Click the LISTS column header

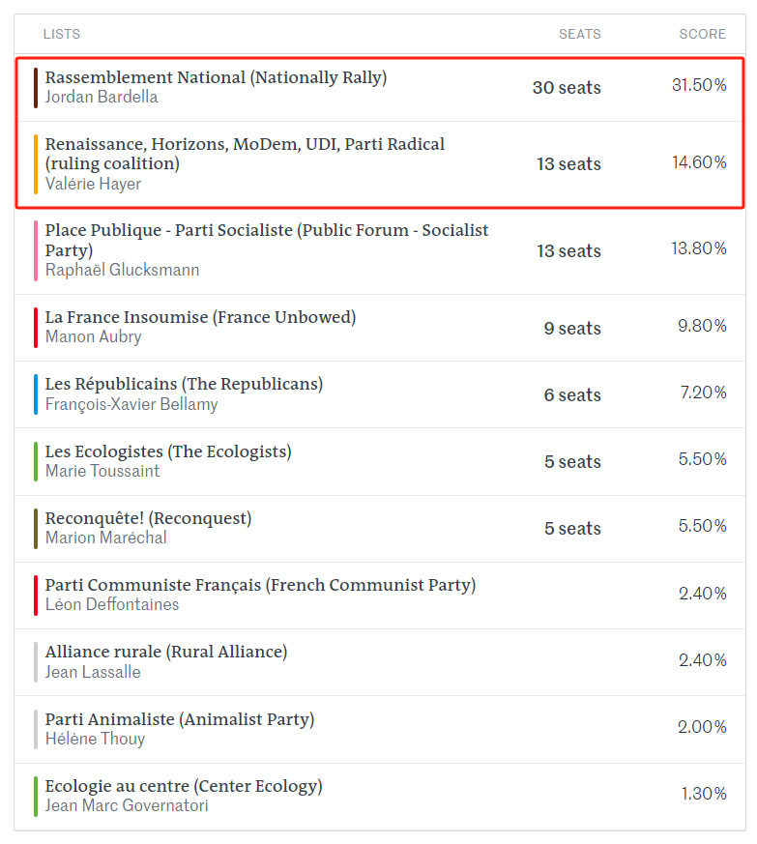click(x=61, y=34)
